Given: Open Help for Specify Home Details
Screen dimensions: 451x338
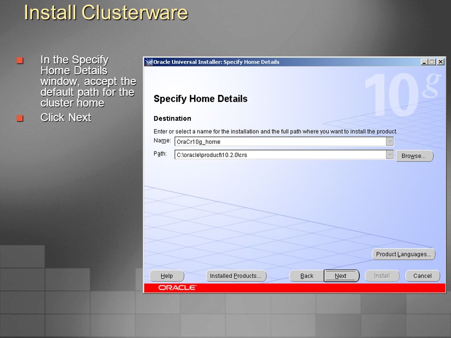Looking at the screenshot, I should click(166, 276).
